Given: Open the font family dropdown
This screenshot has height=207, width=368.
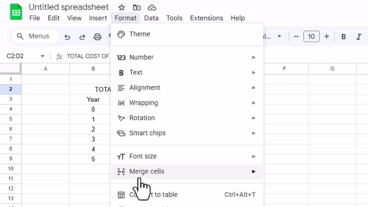Looking at the screenshot, I should coord(272,37).
